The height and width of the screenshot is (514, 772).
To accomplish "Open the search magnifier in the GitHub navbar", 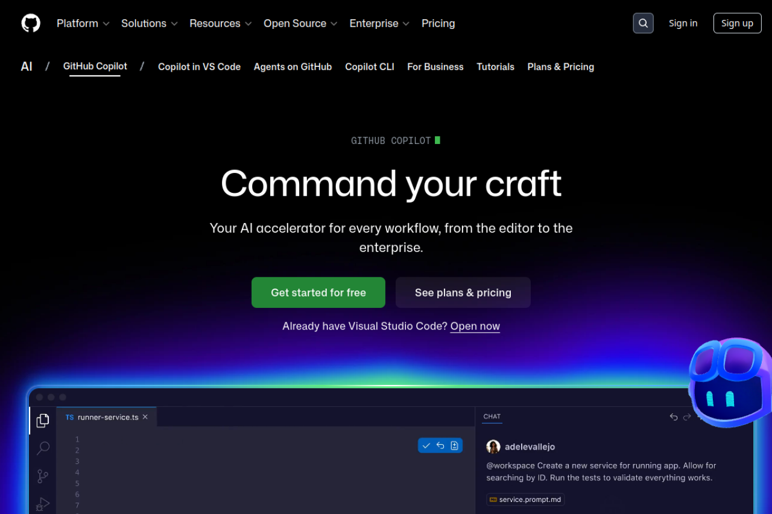I will [x=643, y=23].
